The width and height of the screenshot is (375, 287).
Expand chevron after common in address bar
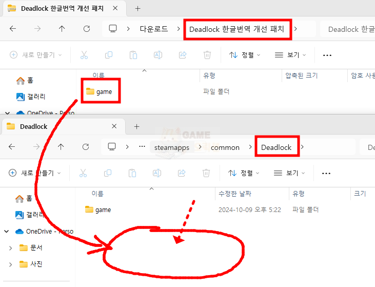250,147
